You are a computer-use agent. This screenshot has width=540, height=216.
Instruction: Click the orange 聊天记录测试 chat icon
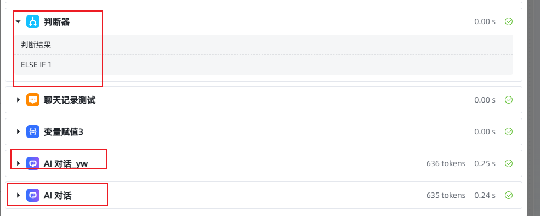pyautogui.click(x=33, y=100)
